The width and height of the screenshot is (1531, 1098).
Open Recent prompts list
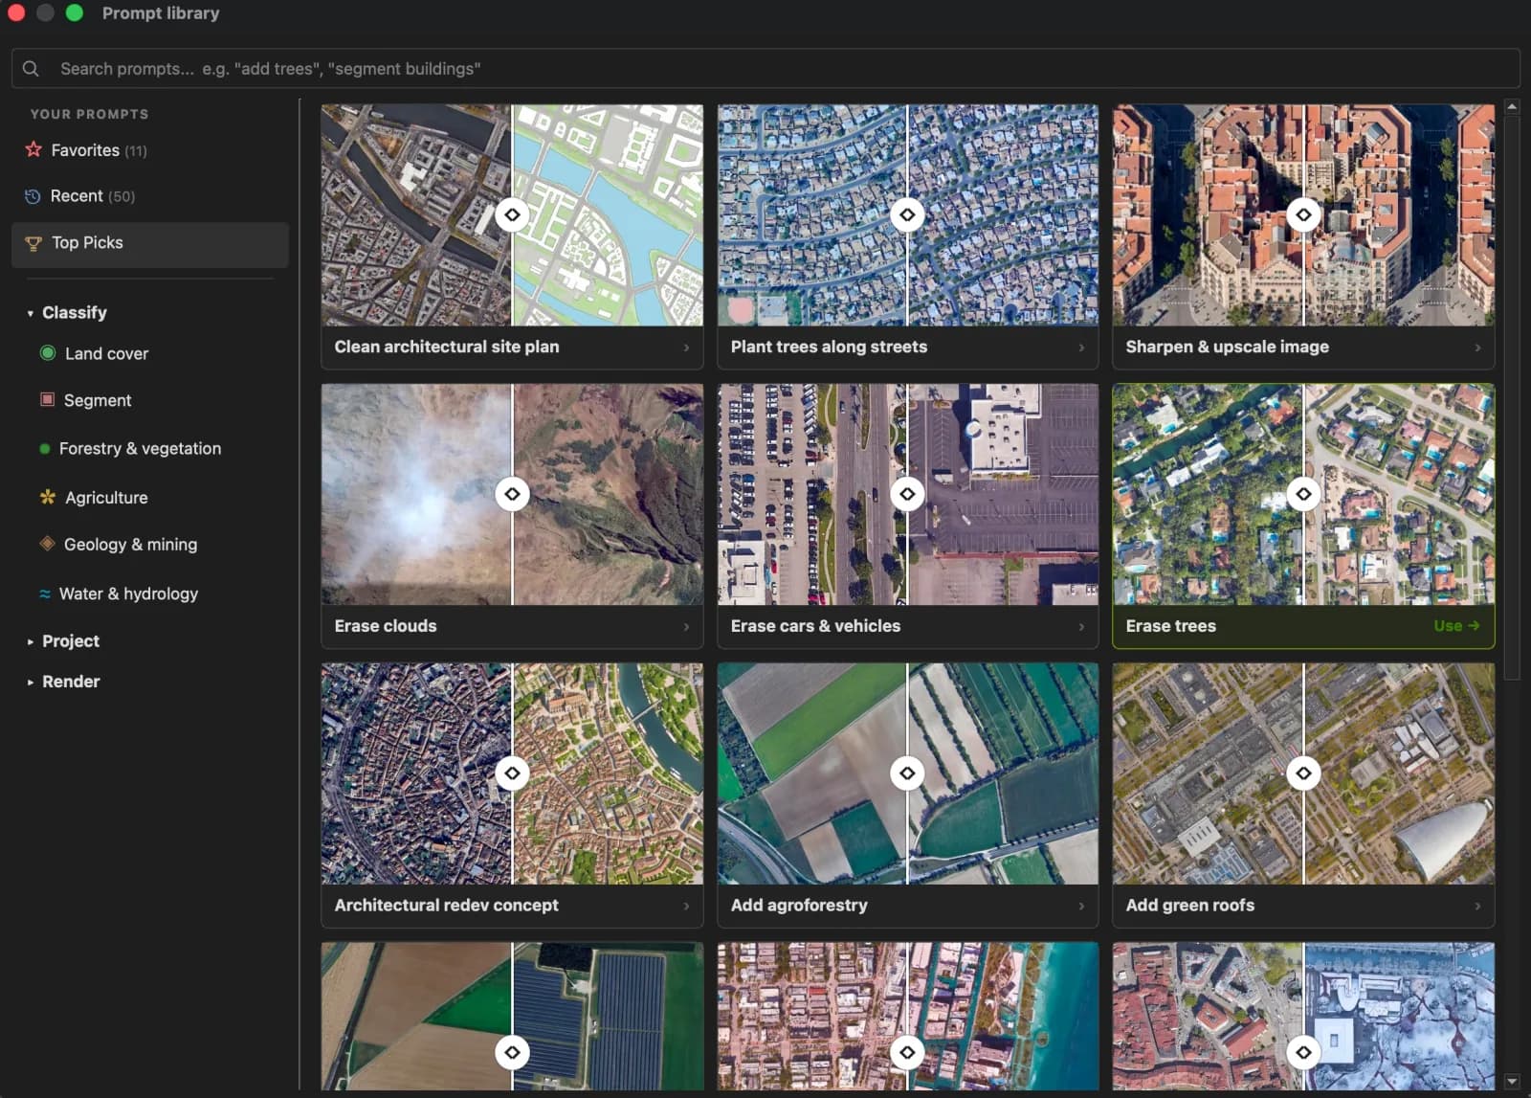pyautogui.click(x=150, y=196)
